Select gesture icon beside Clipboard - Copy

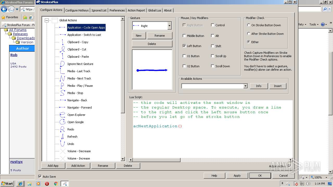(62, 42)
